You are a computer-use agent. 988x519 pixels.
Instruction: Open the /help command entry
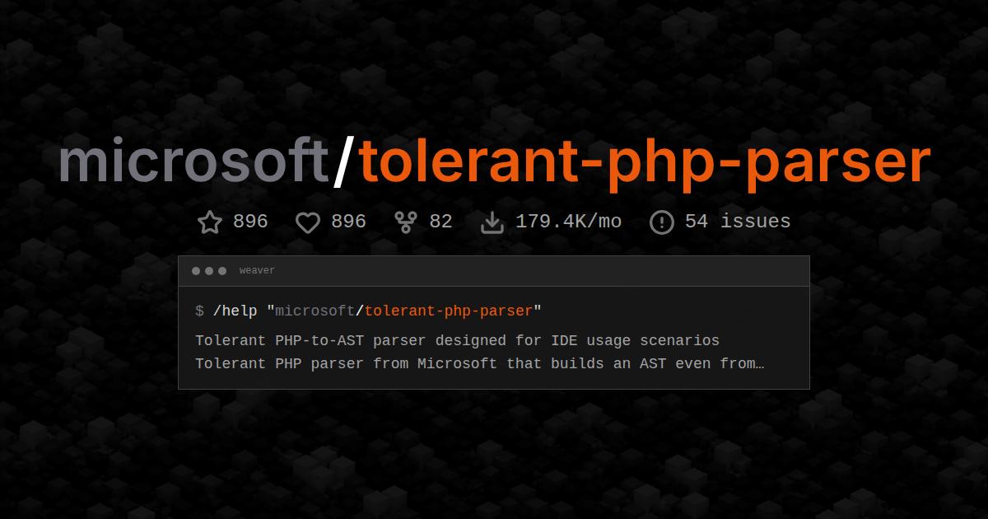tap(233, 311)
